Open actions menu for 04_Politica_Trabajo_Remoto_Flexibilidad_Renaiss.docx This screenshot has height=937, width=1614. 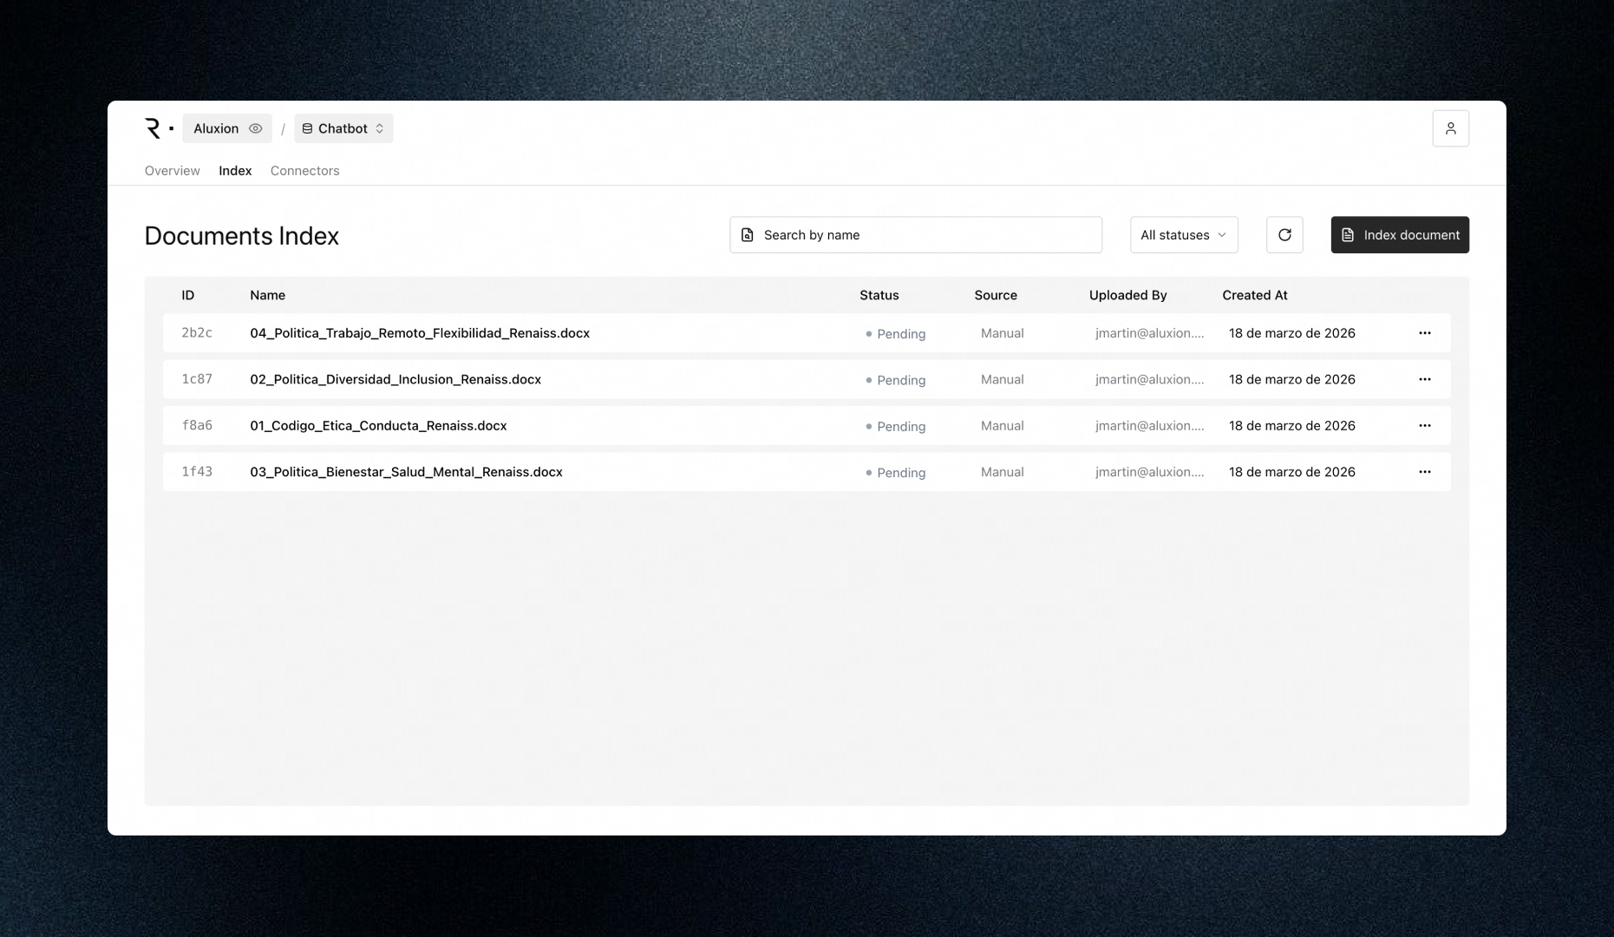tap(1425, 332)
